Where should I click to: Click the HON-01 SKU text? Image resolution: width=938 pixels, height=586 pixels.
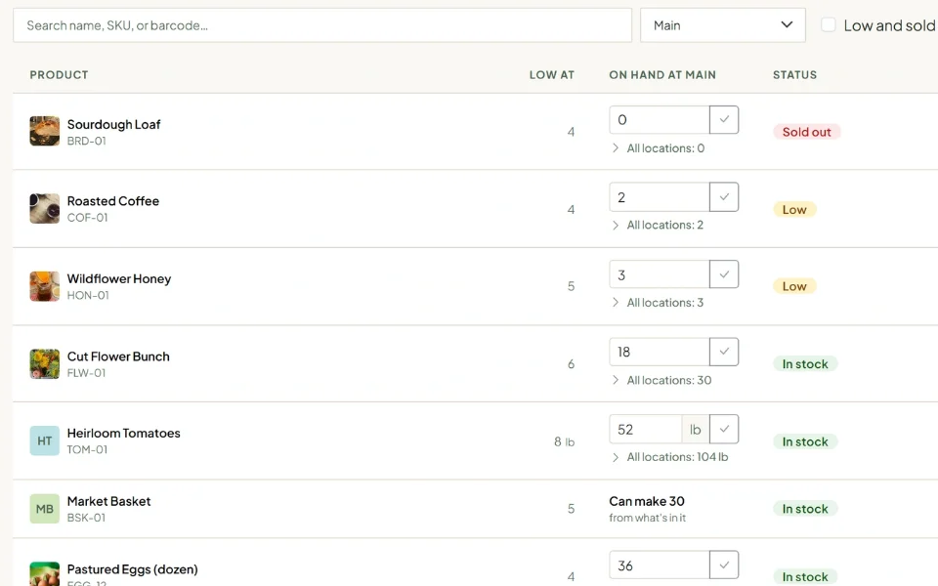coord(88,295)
